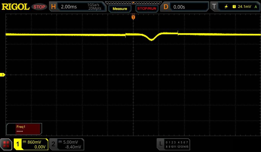Select the 0.00s delay value
Viewport: 261px width, 152px height.
pyautogui.click(x=179, y=7)
